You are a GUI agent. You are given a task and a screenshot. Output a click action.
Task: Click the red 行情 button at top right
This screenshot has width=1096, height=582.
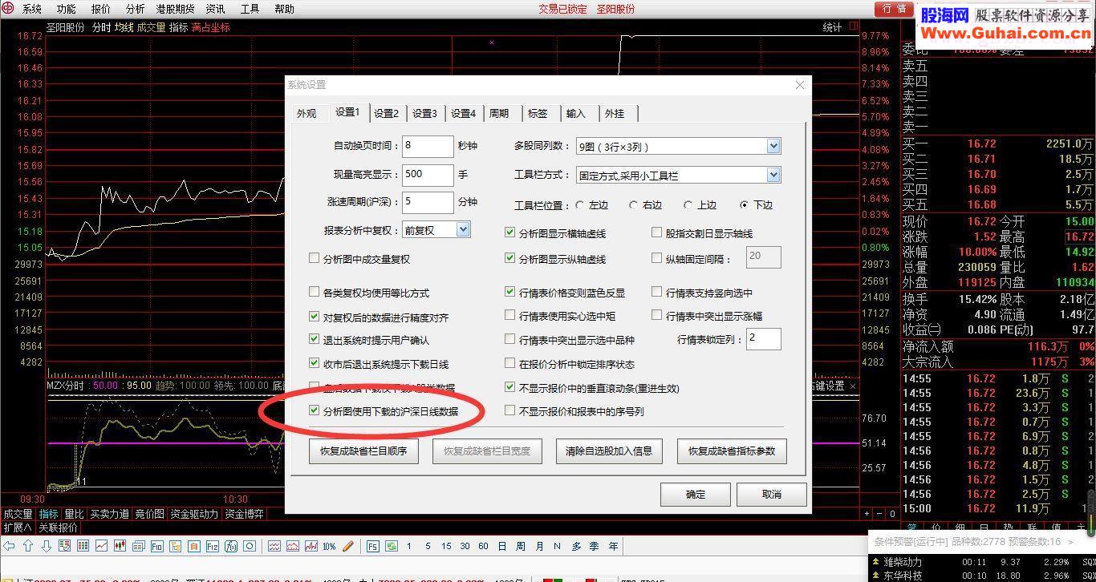pyautogui.click(x=893, y=9)
